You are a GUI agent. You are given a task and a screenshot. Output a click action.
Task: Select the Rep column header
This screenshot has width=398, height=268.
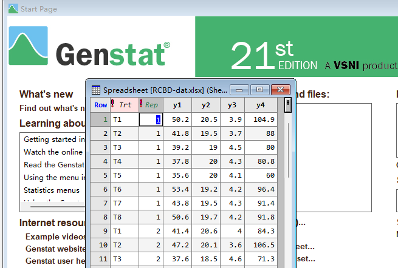(x=151, y=105)
